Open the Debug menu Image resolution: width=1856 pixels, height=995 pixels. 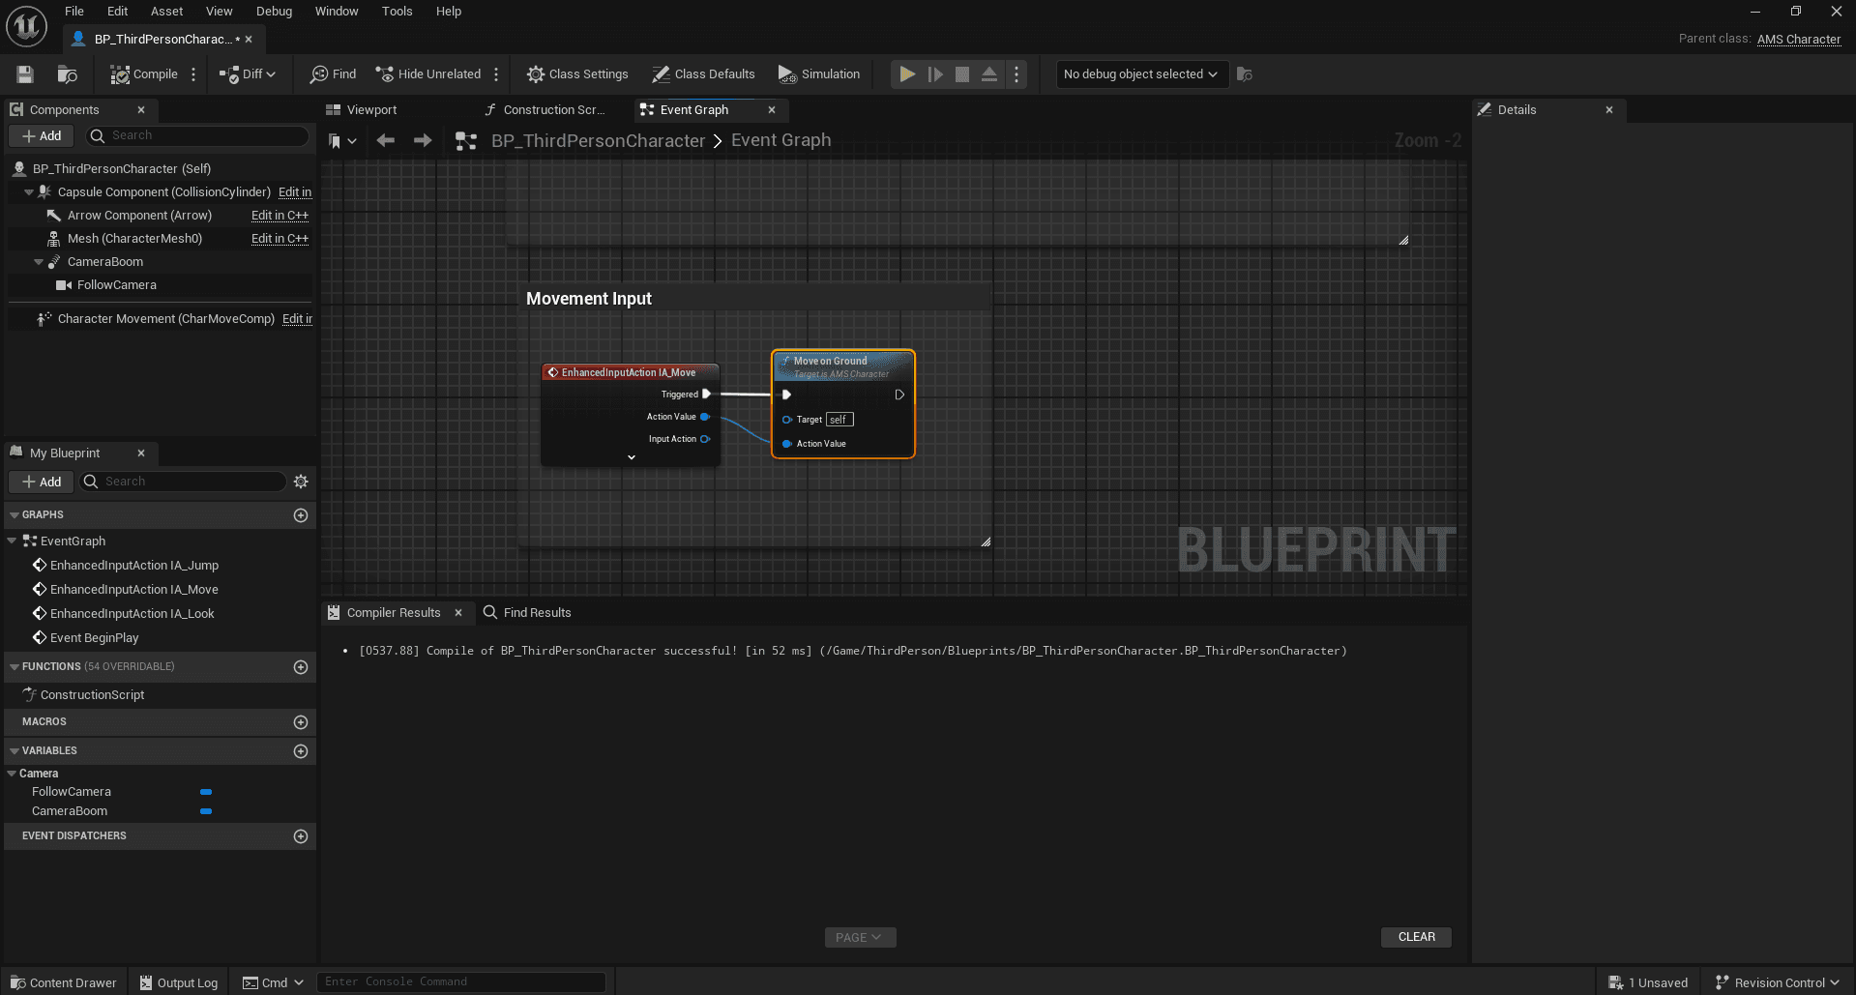[274, 12]
